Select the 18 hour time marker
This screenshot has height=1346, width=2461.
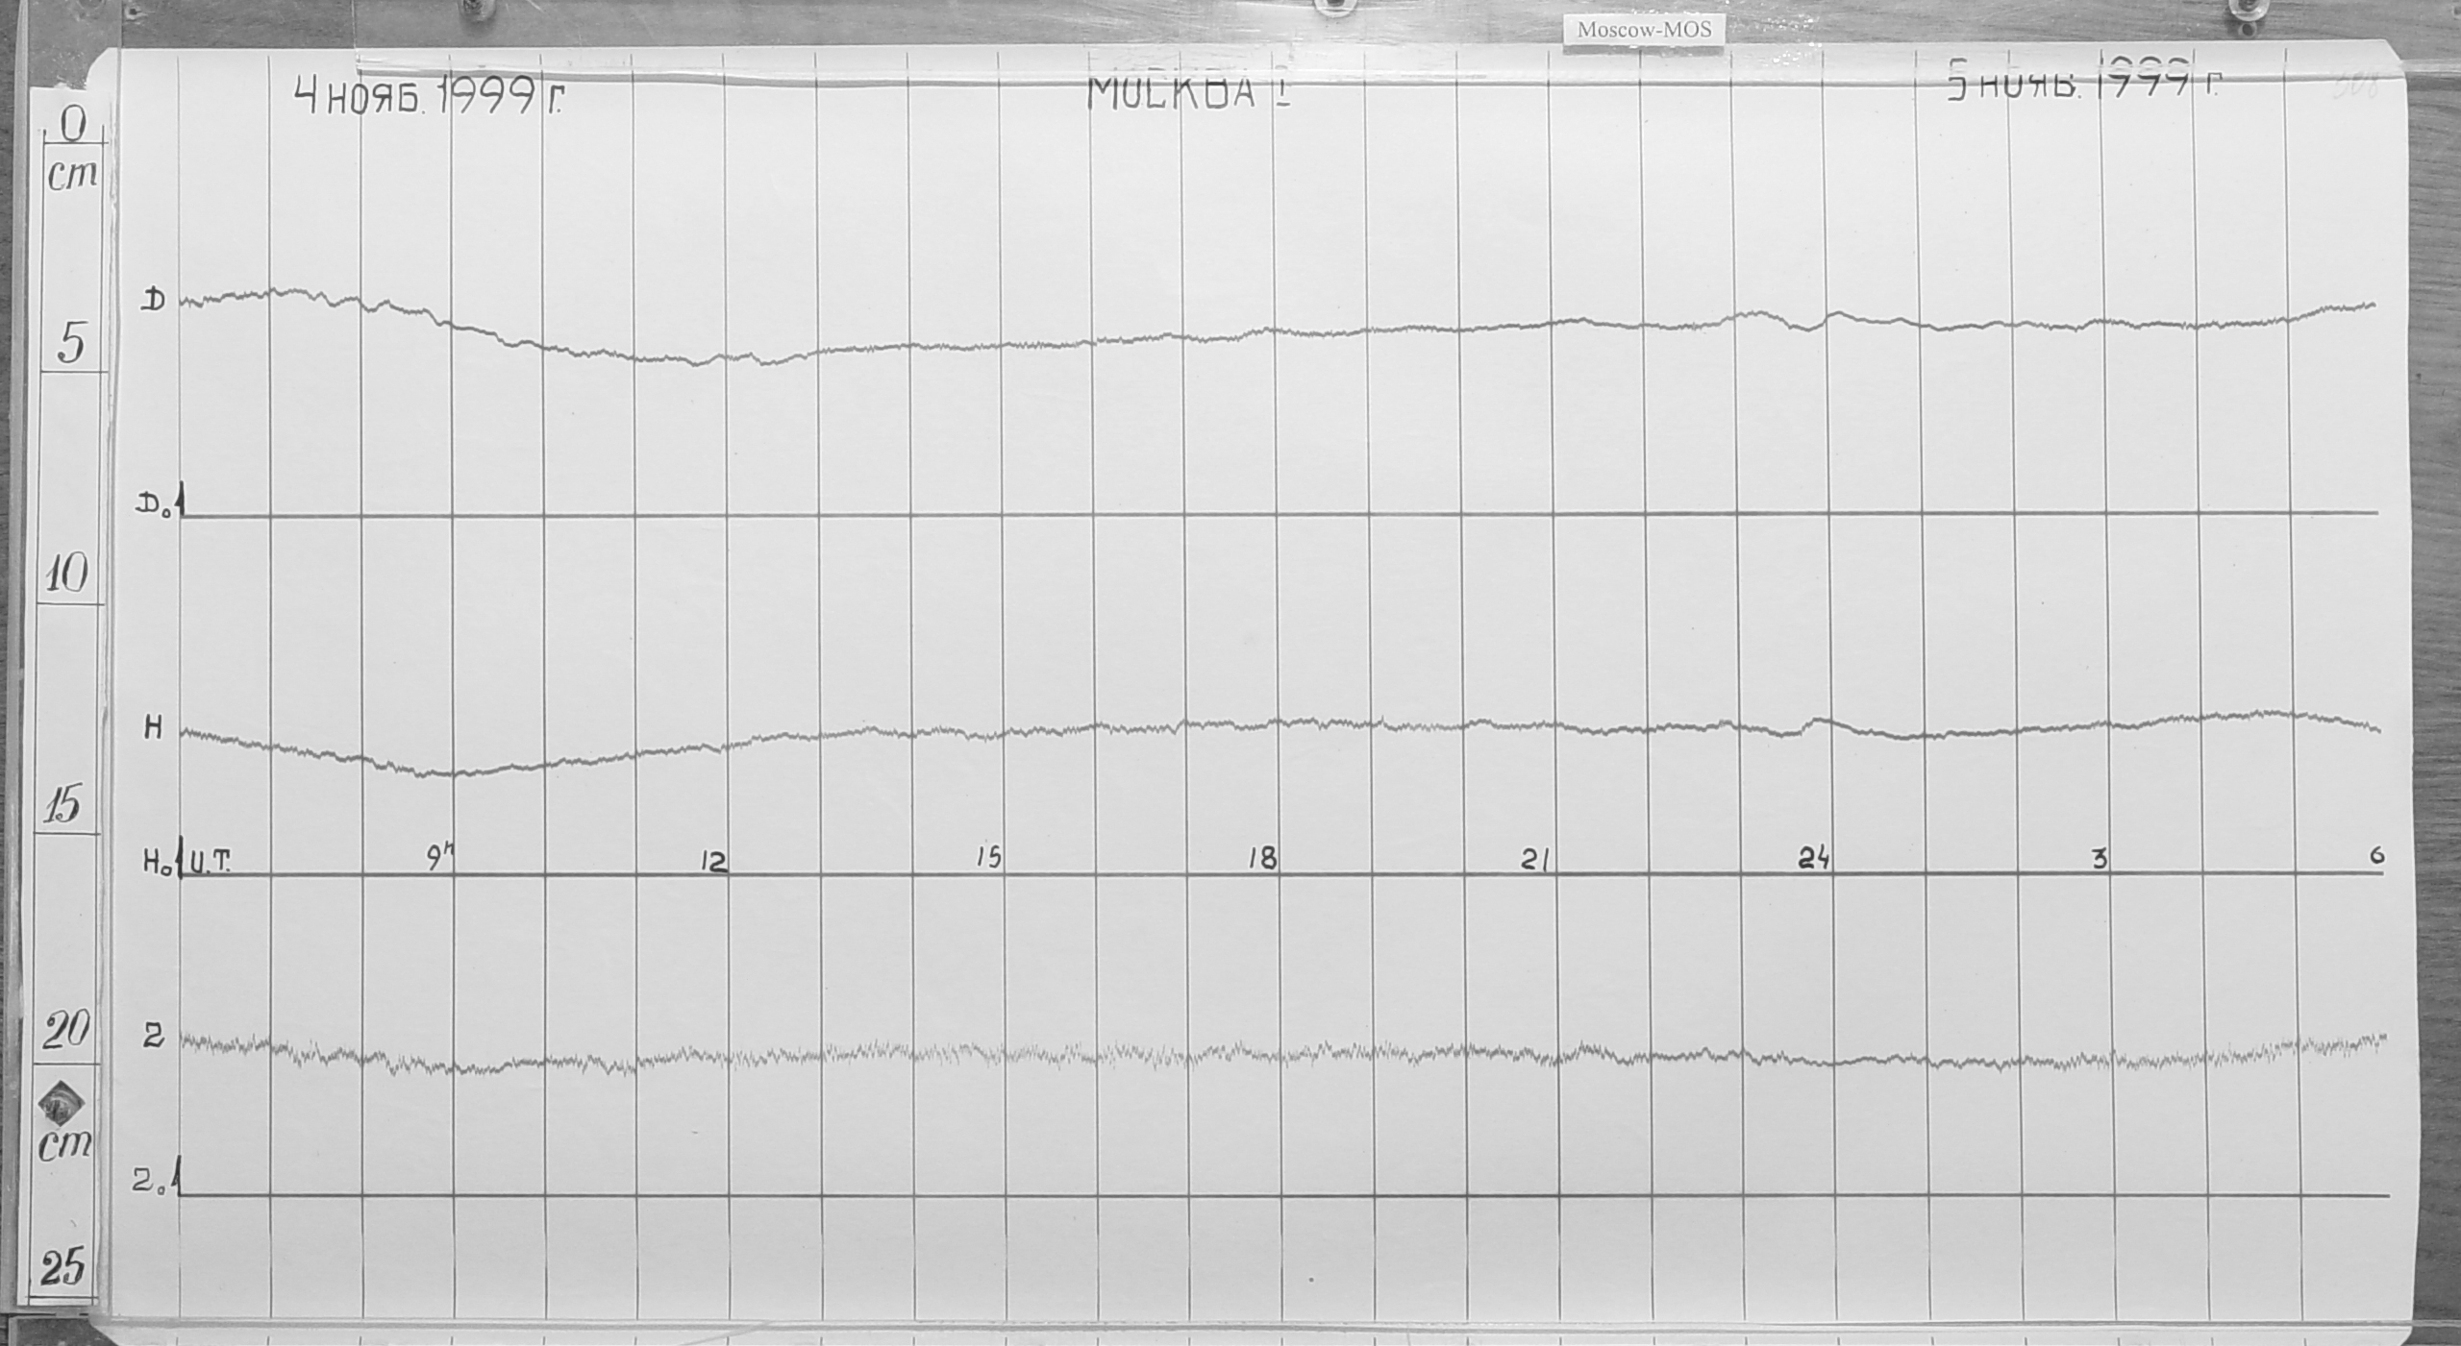pos(1262,859)
